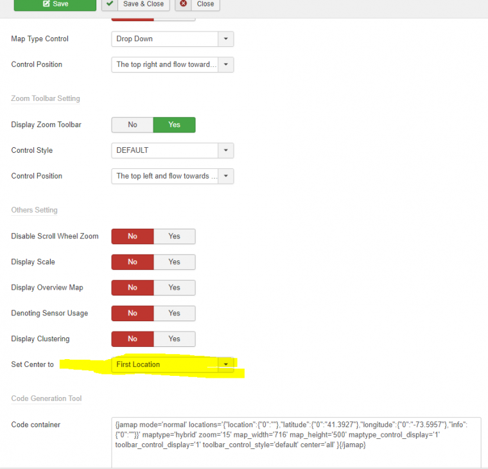Open the Set Center to dropdown
The image size is (488, 469).
point(173,364)
